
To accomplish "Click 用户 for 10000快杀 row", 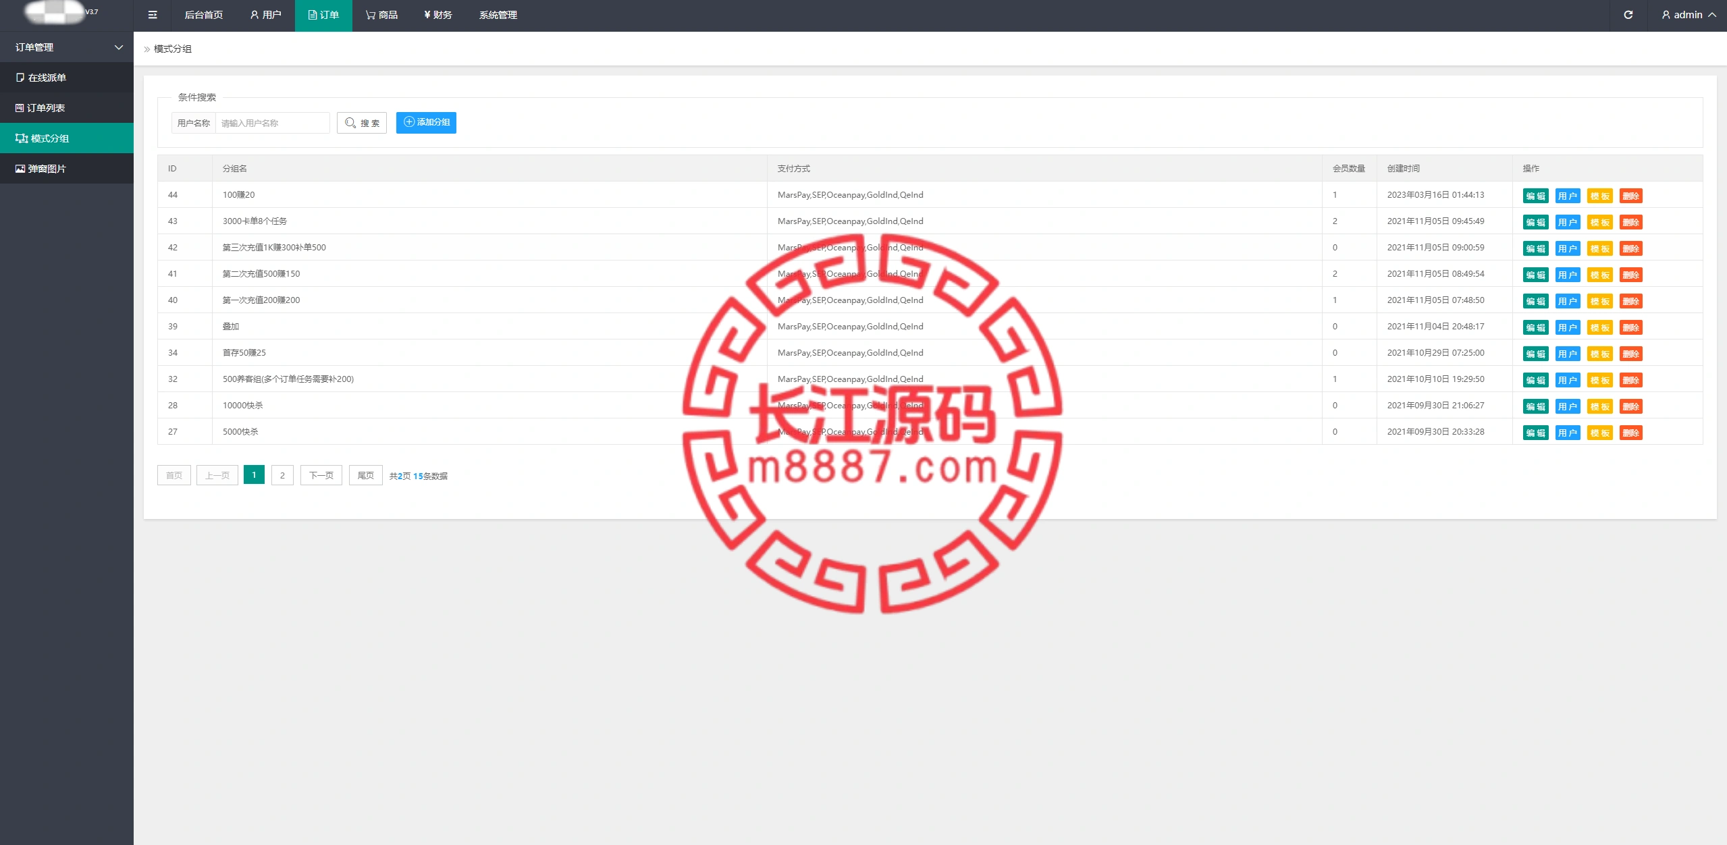I will click(1568, 406).
